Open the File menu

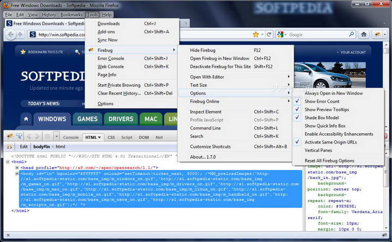[x=9, y=15]
